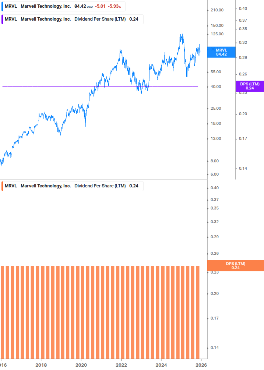This screenshot has width=264, height=370.
Task: Click the 6.00 price axis label
Action: pos(215,174)
